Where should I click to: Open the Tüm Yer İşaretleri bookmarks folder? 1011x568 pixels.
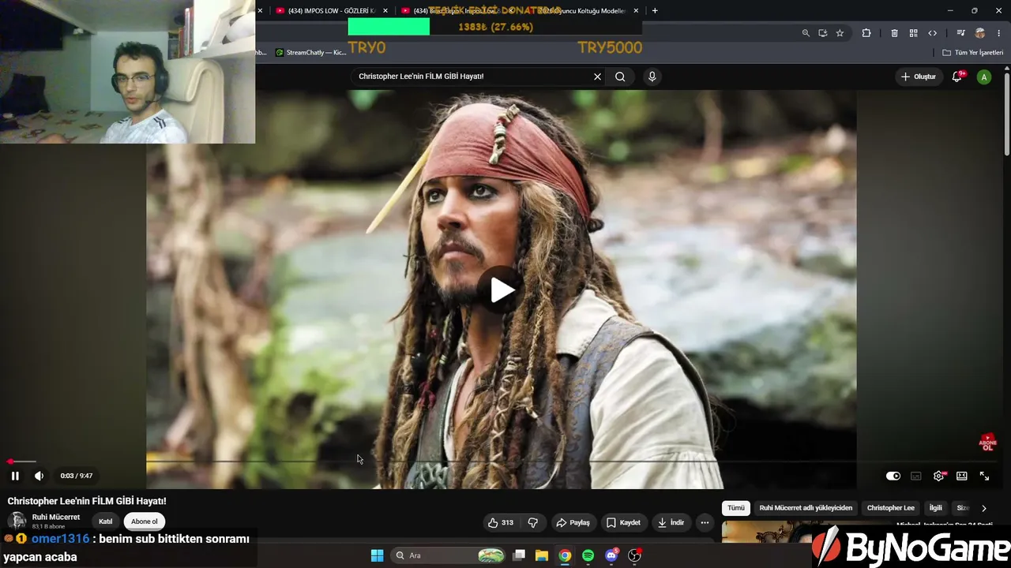(x=973, y=53)
